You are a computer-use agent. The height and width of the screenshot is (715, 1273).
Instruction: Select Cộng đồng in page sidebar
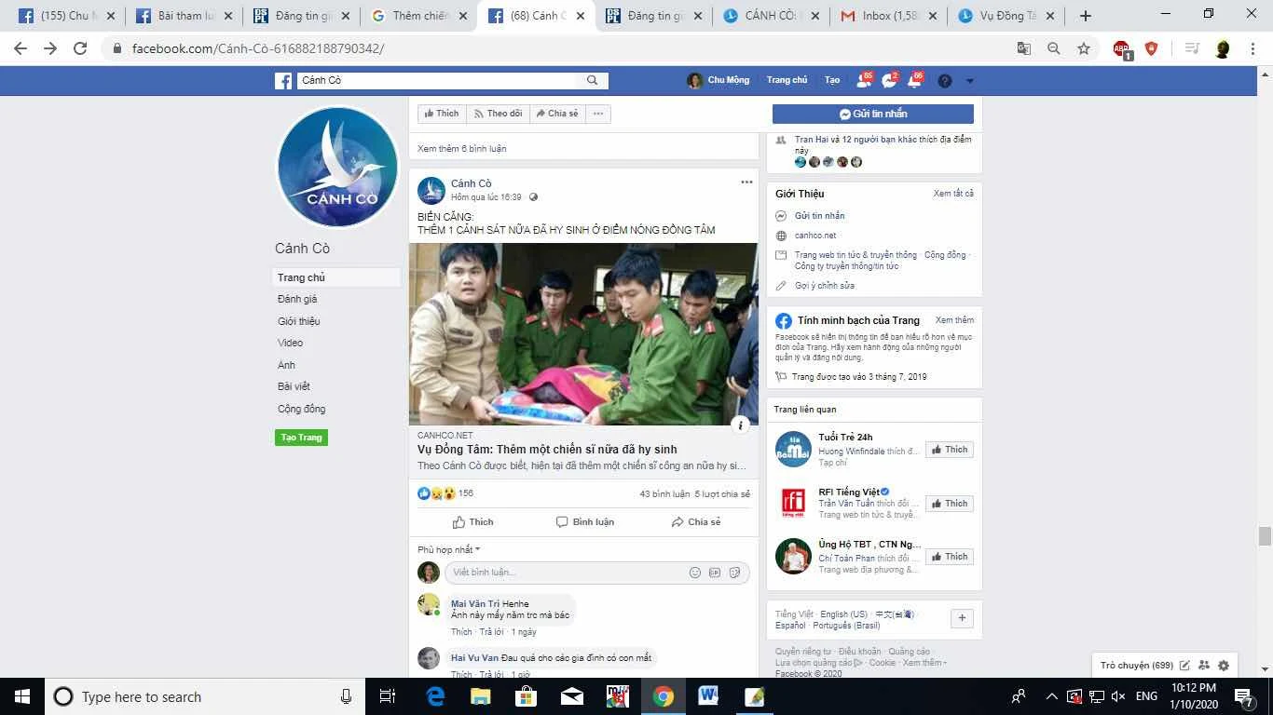pyautogui.click(x=301, y=409)
